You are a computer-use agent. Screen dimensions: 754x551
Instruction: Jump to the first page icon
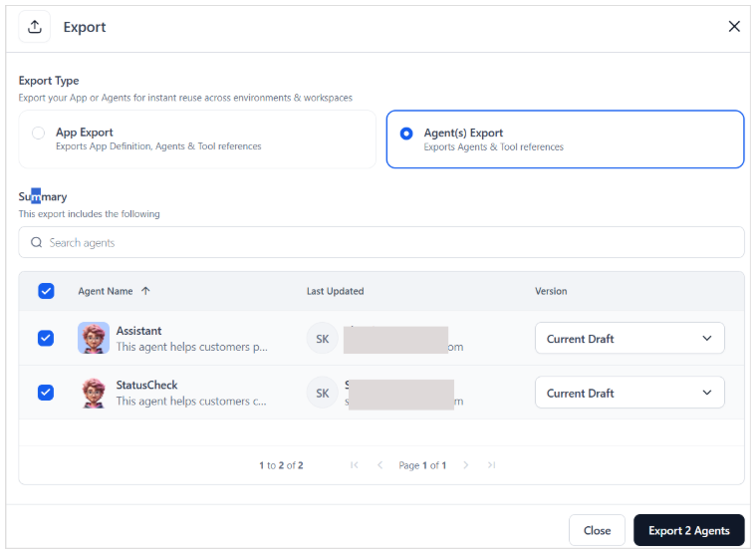pyautogui.click(x=355, y=465)
